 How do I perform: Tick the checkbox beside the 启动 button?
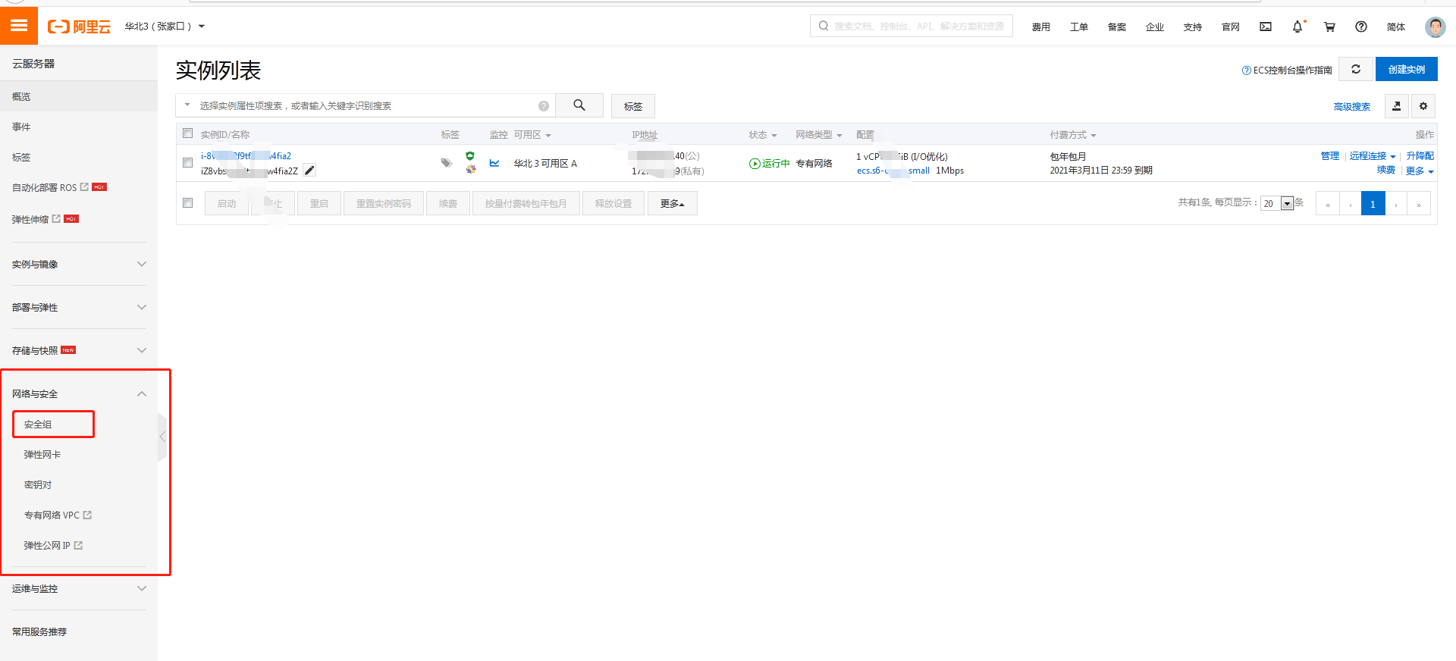188,202
